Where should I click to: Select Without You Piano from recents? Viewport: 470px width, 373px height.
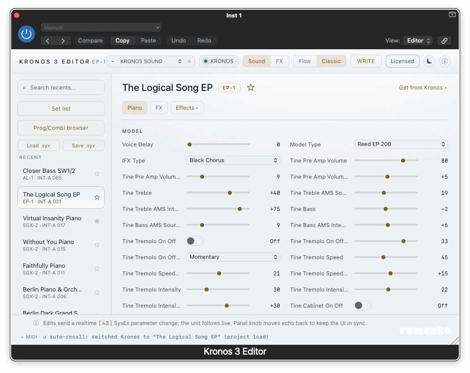coord(61,245)
